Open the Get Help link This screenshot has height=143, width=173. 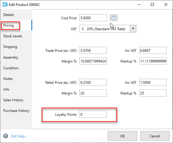click(x=19, y=136)
